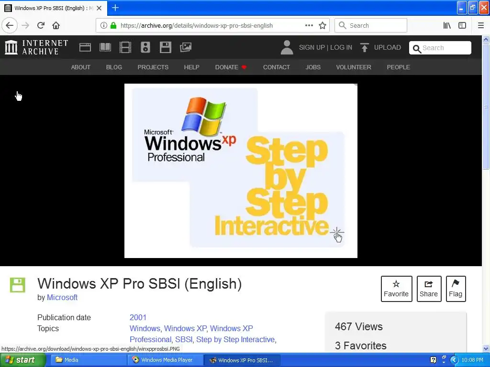This screenshot has height=367, width=490.
Task: Click the Windows XP Step by Step cover image
Action: coord(241,171)
